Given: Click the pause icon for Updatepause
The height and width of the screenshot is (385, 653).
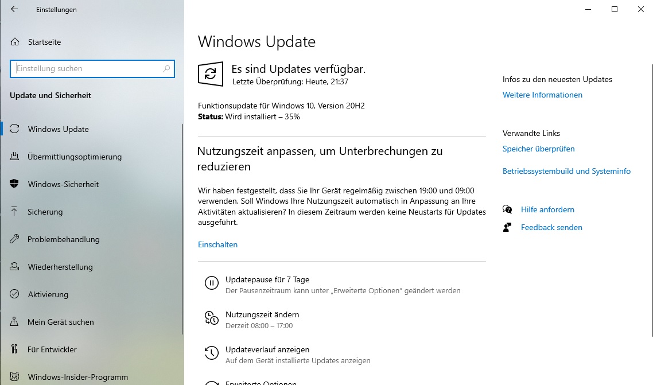Looking at the screenshot, I should 212,283.
